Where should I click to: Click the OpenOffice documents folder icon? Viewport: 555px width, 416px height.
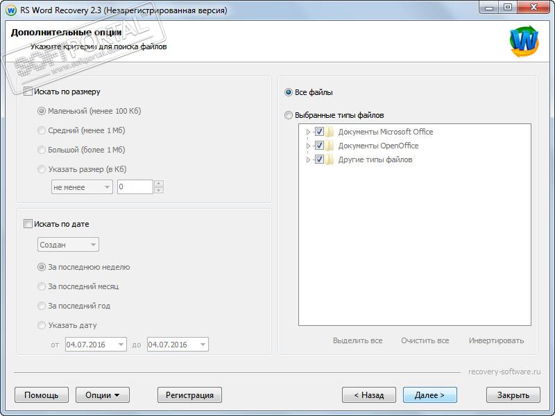329,146
